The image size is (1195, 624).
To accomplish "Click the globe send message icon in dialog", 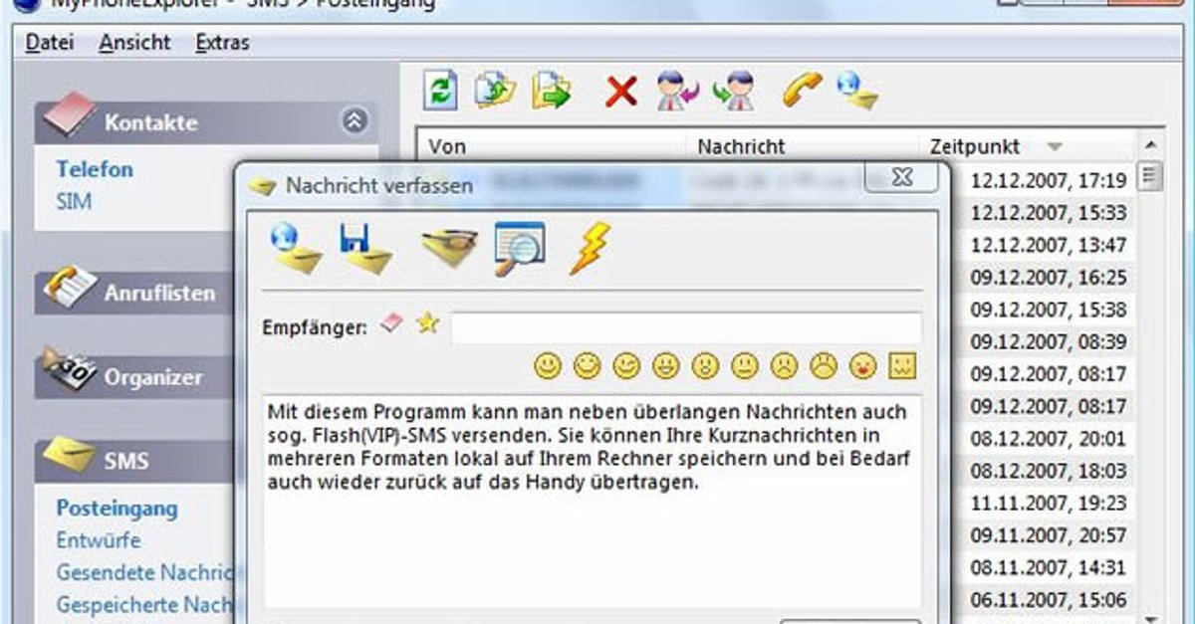I will (x=296, y=249).
